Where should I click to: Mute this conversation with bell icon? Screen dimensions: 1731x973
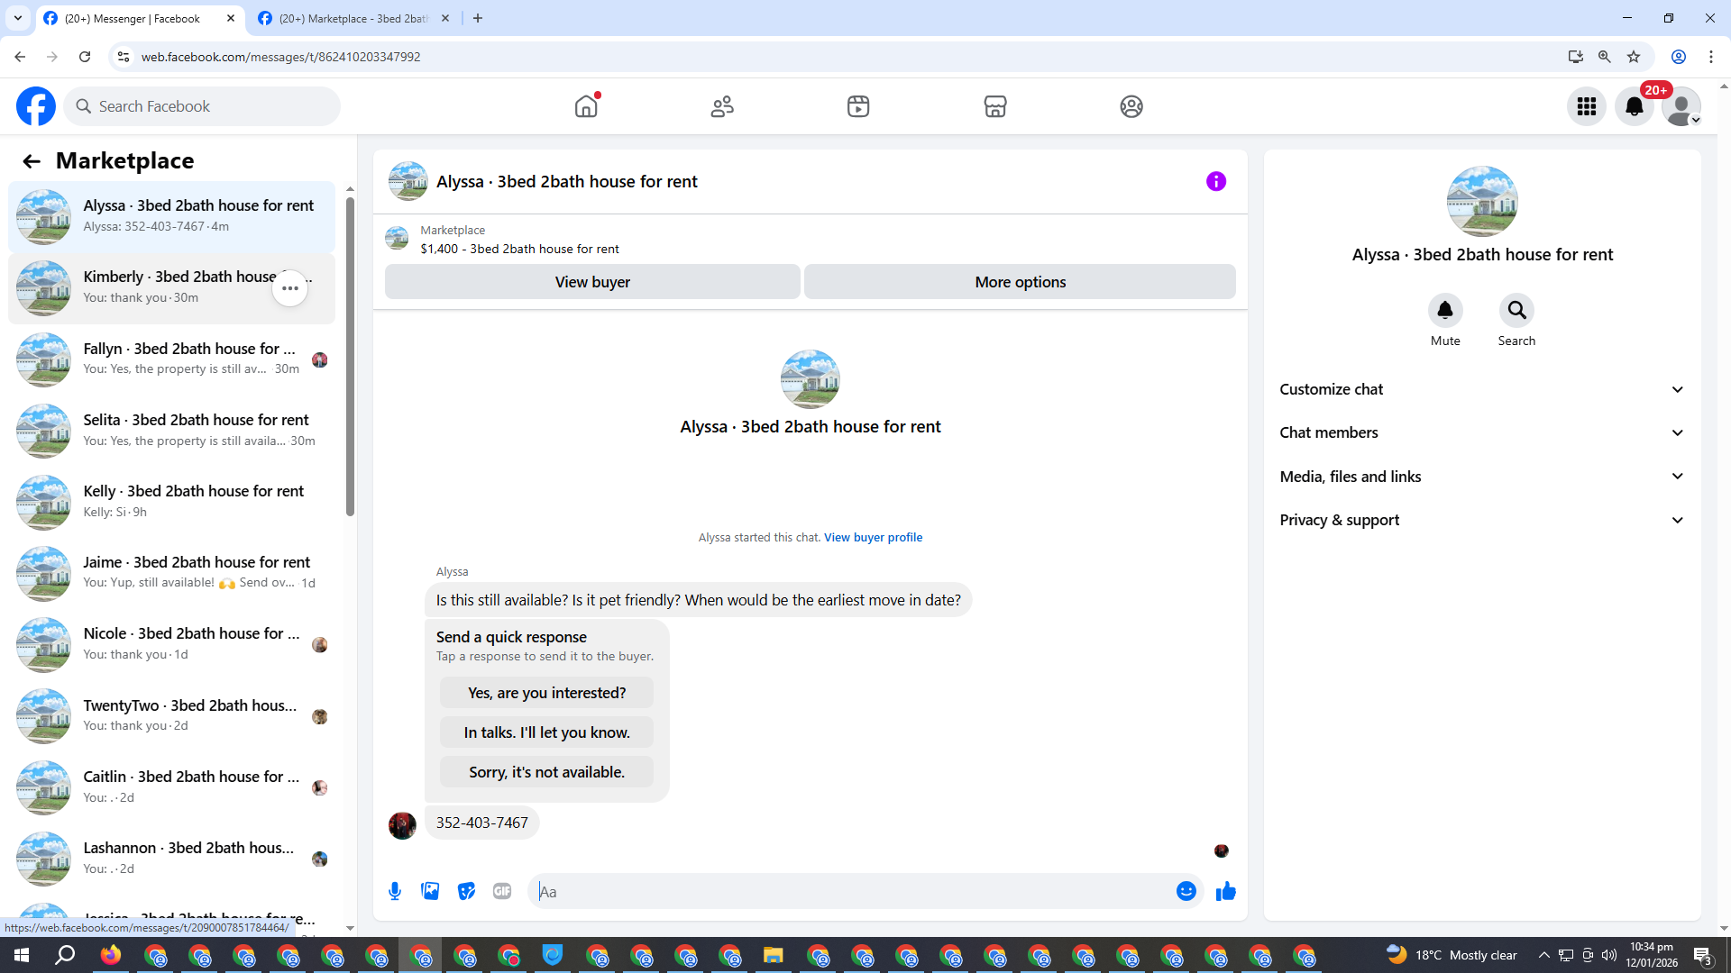[x=1444, y=311]
